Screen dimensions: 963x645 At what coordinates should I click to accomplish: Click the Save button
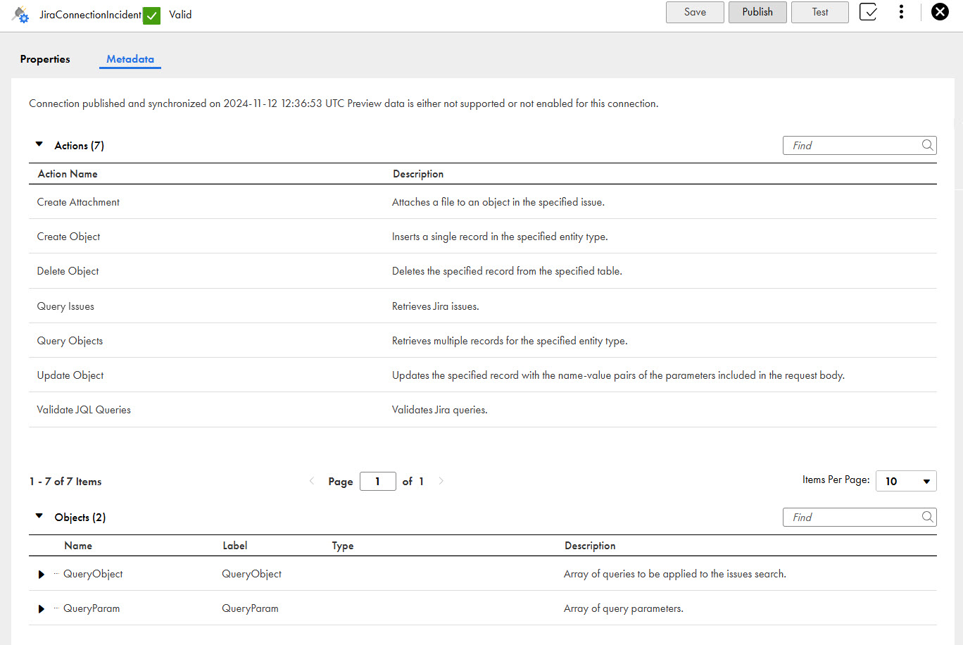coord(695,12)
